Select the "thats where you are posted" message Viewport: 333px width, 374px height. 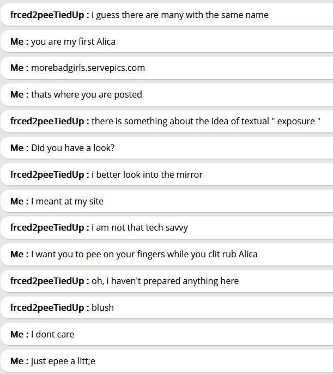point(86,95)
